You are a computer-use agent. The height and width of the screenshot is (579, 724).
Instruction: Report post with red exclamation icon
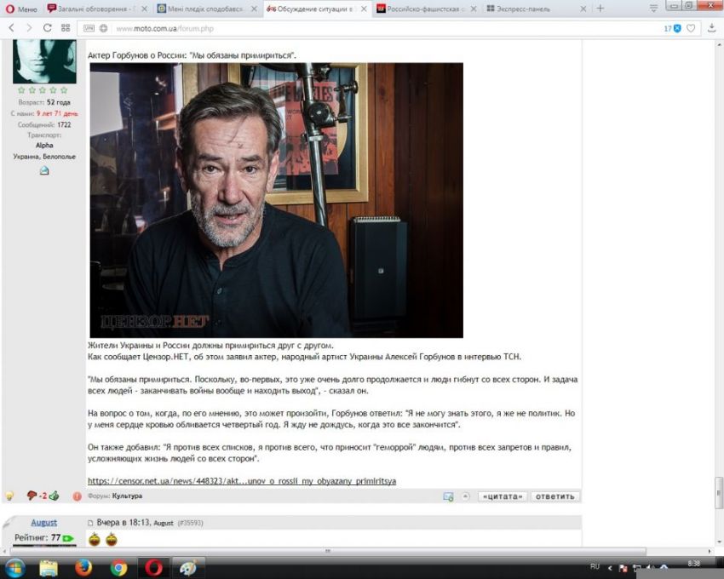click(x=77, y=496)
